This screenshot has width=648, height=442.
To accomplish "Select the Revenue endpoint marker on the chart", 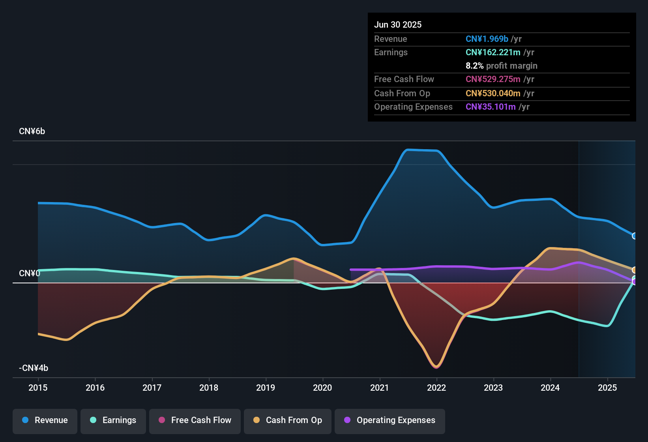I will coord(635,236).
